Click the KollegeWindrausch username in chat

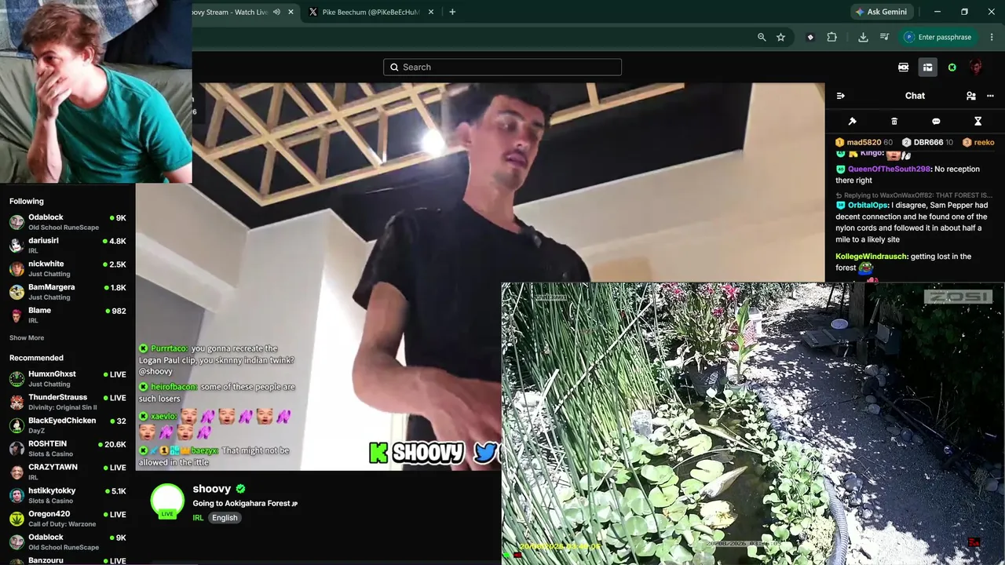(x=872, y=256)
